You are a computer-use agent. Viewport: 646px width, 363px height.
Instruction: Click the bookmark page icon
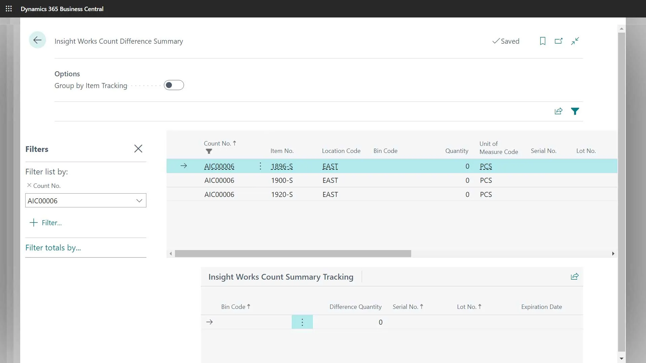(542, 41)
